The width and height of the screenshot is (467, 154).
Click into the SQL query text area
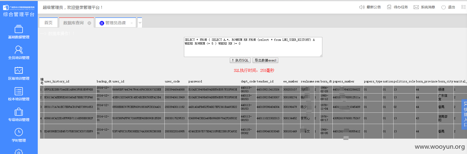253,47
